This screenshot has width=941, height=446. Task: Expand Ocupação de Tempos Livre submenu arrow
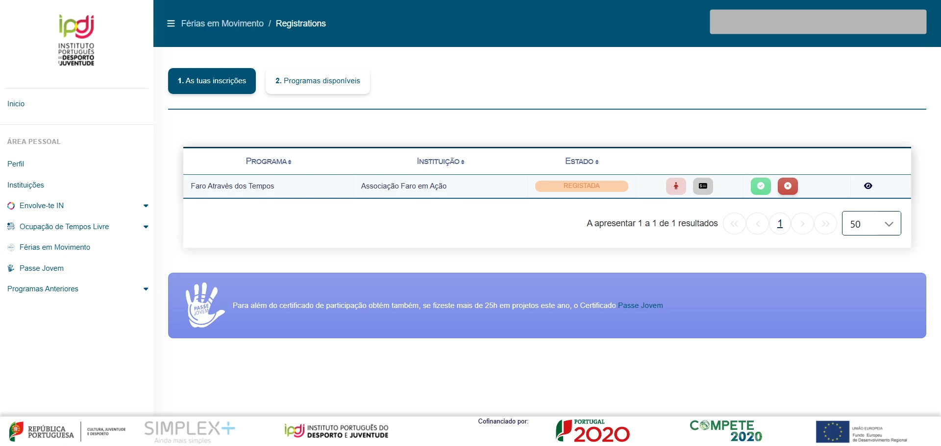coord(146,227)
